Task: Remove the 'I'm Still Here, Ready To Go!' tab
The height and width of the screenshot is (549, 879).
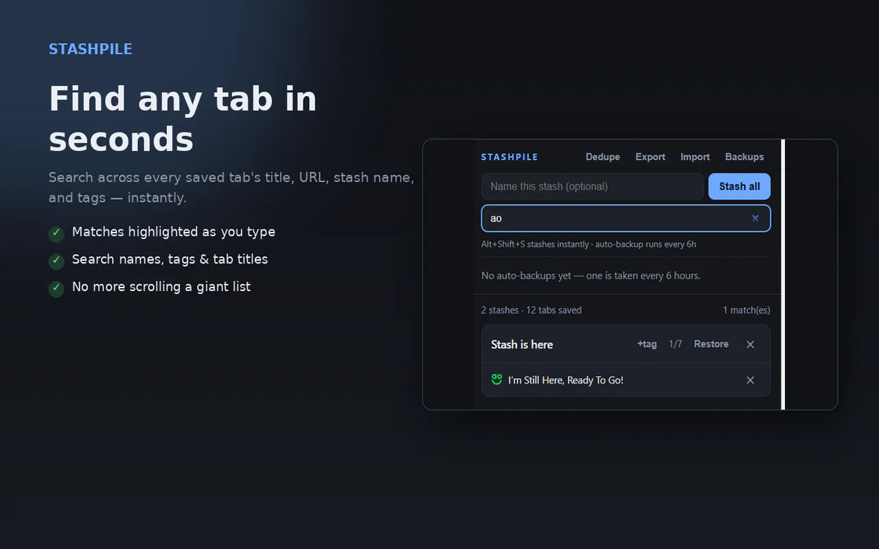Action: [x=750, y=380]
